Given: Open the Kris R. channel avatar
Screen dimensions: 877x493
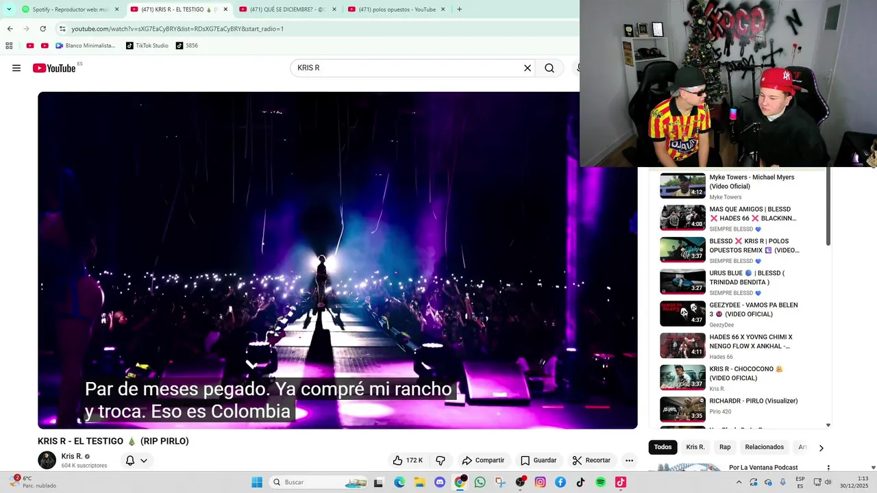Looking at the screenshot, I should coord(47,460).
